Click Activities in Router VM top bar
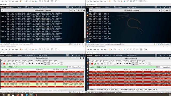The width and height of the screenshot is (171, 96). 90,7
